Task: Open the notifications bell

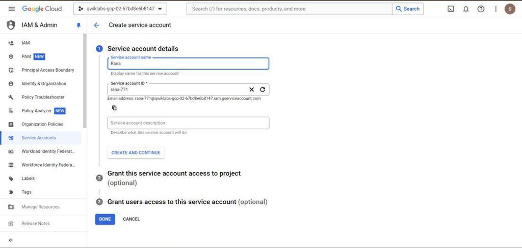Action: tap(465, 9)
